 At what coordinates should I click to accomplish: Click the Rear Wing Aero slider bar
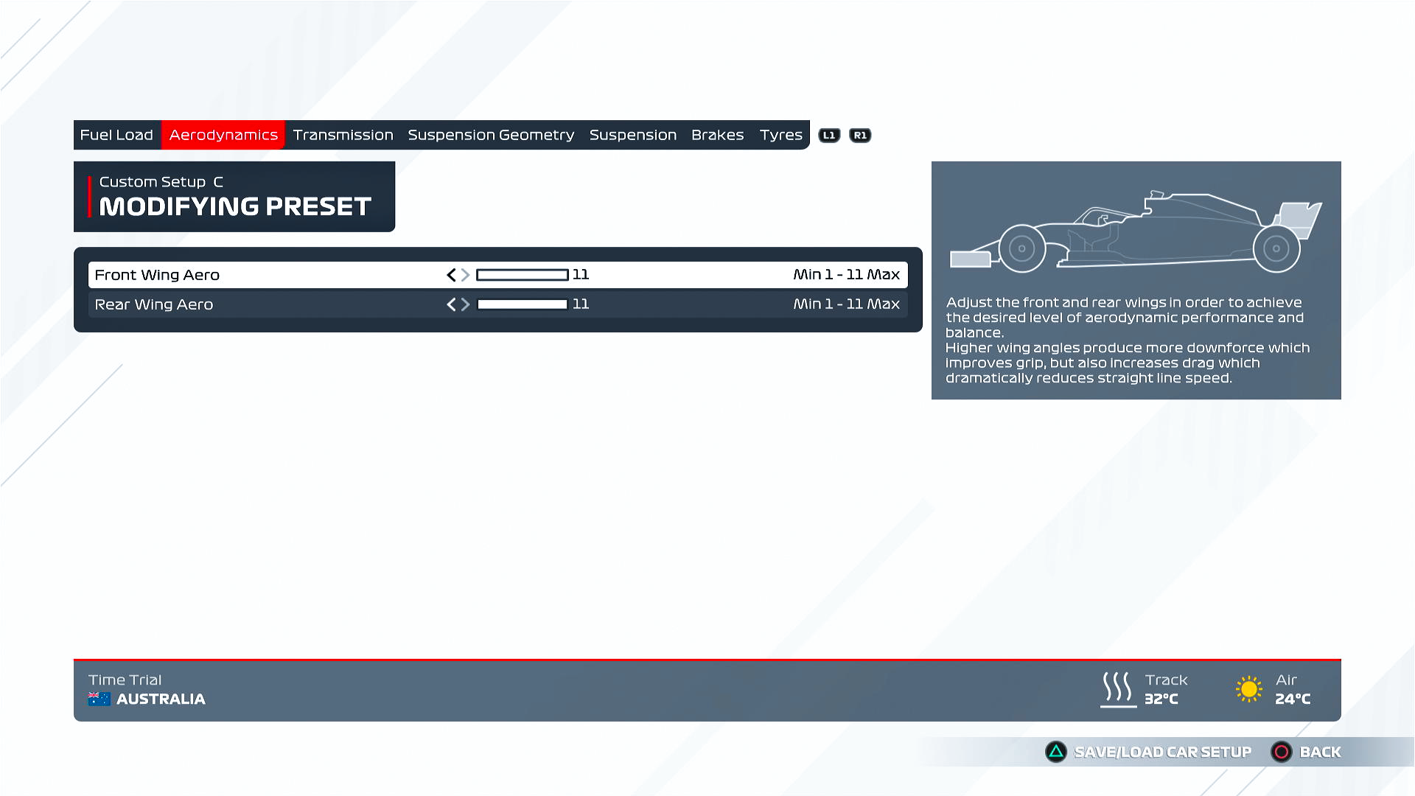pyautogui.click(x=522, y=304)
